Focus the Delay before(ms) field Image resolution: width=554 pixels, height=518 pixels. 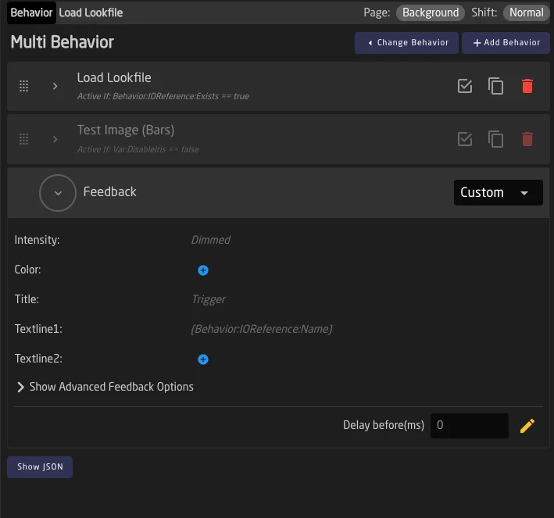point(469,426)
